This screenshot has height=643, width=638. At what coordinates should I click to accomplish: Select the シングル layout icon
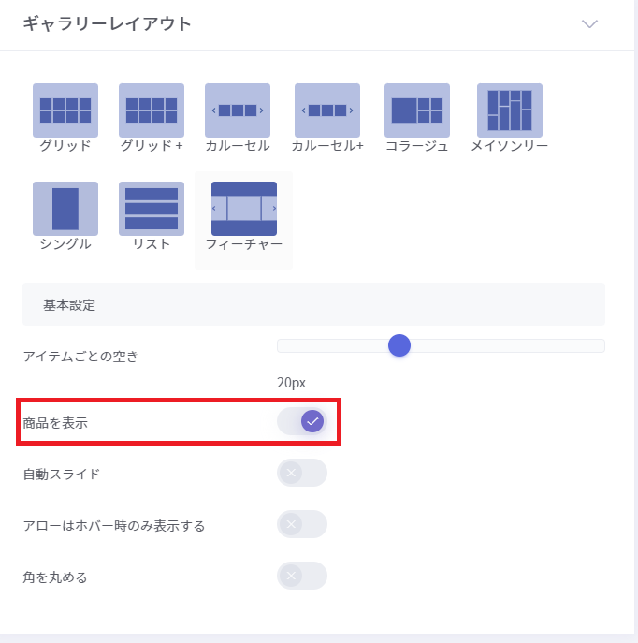65,209
